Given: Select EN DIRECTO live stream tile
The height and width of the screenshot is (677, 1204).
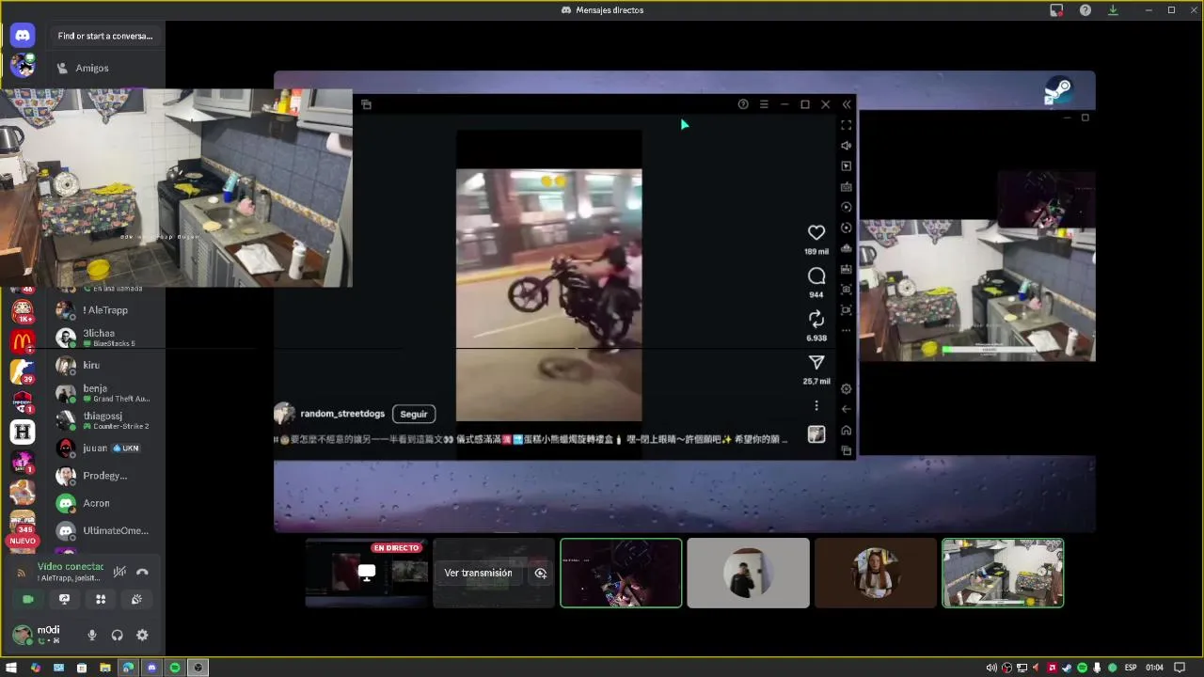Looking at the screenshot, I should click(367, 573).
